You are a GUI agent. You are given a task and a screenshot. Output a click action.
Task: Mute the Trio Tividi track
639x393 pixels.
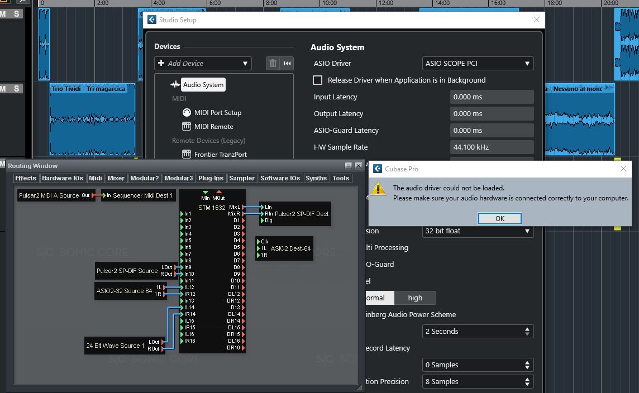coord(3,88)
